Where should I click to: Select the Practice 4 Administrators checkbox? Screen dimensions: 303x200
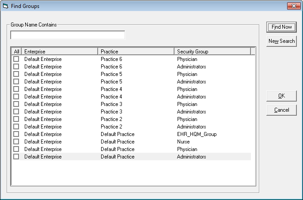[x=16, y=96]
